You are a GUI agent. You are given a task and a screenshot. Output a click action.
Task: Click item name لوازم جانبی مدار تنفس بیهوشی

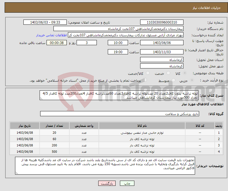click(x=142, y=133)
